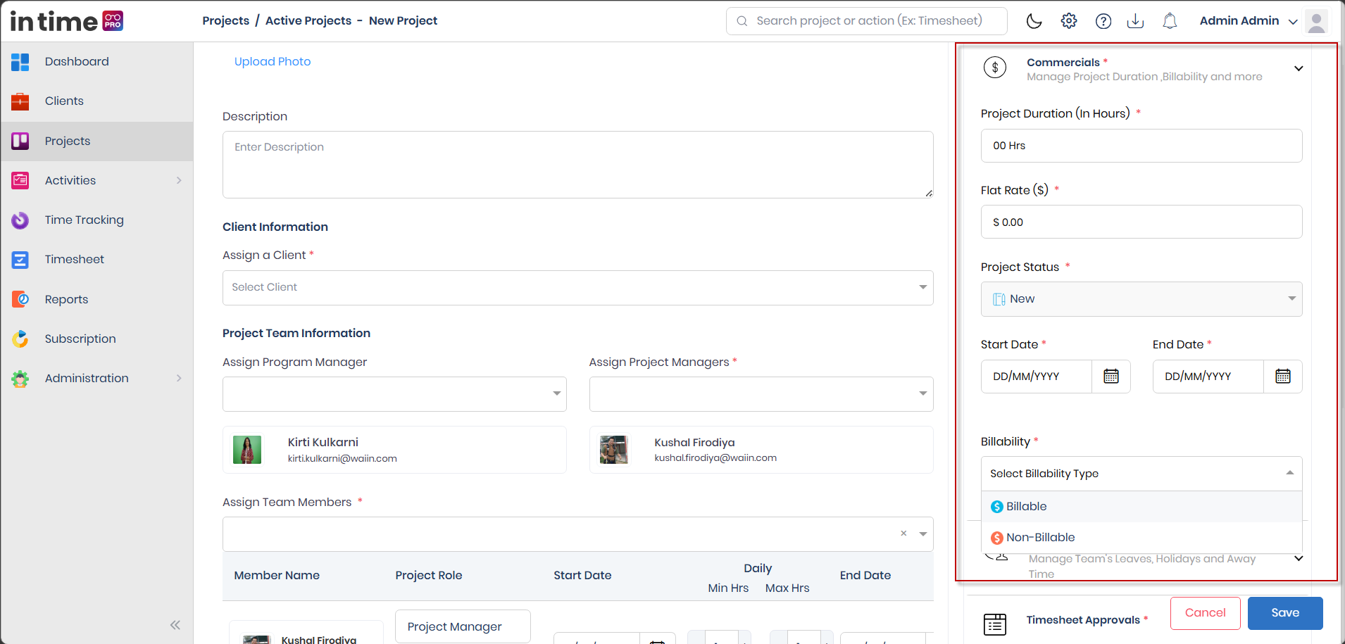Click the search magnifier icon
The height and width of the screenshot is (644, 1345).
click(742, 21)
